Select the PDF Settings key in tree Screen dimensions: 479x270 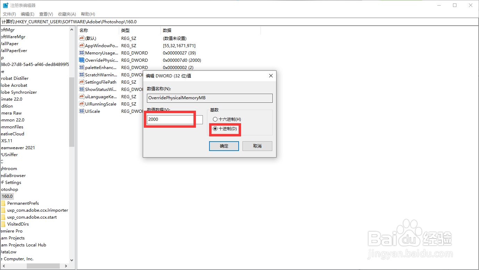pyautogui.click(x=10, y=183)
